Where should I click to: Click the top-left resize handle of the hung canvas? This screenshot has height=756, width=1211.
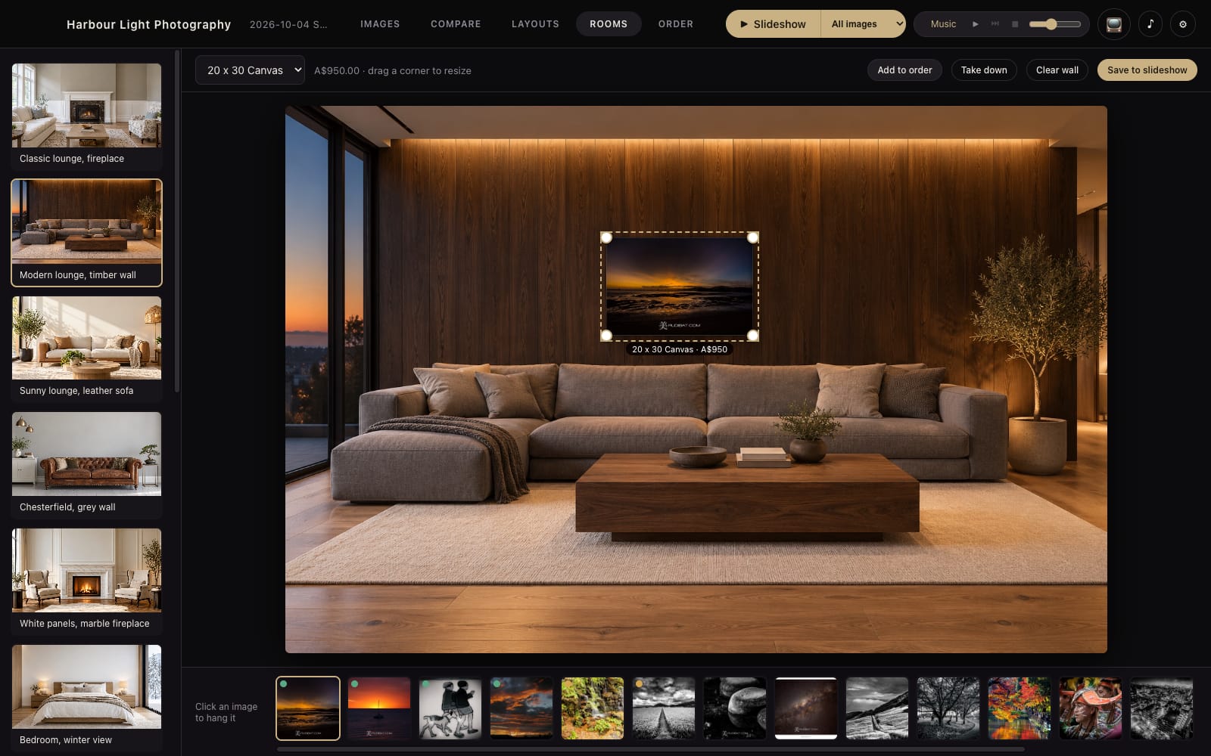coord(606,237)
